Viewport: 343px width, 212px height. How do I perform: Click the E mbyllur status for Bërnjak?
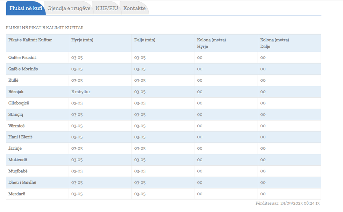81,92
